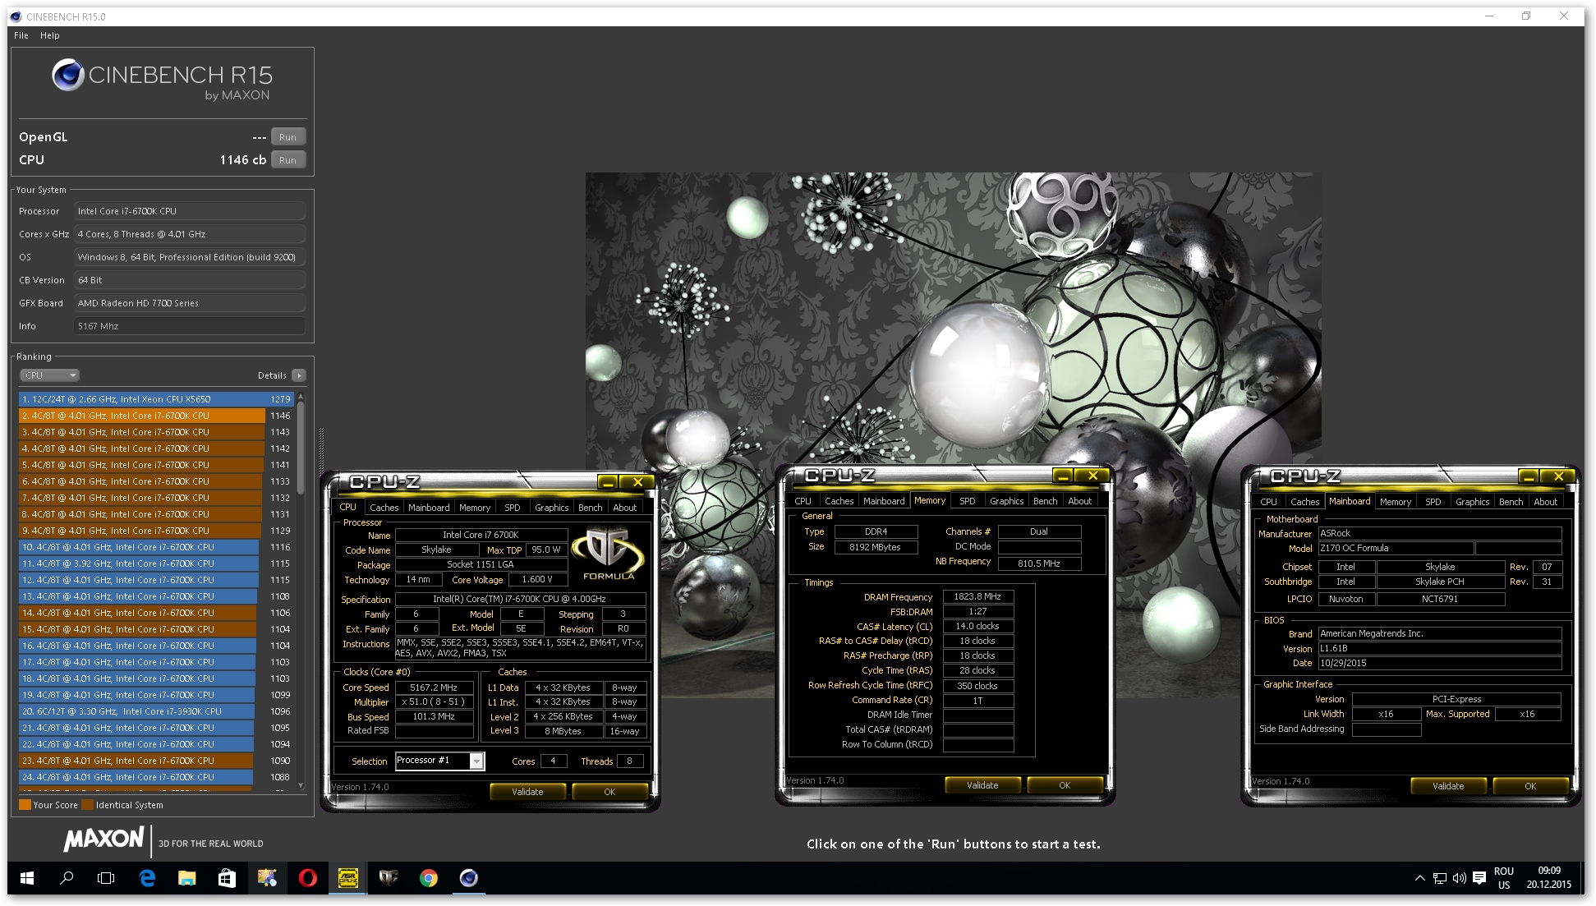Open Action Center notifications icon

click(1479, 878)
